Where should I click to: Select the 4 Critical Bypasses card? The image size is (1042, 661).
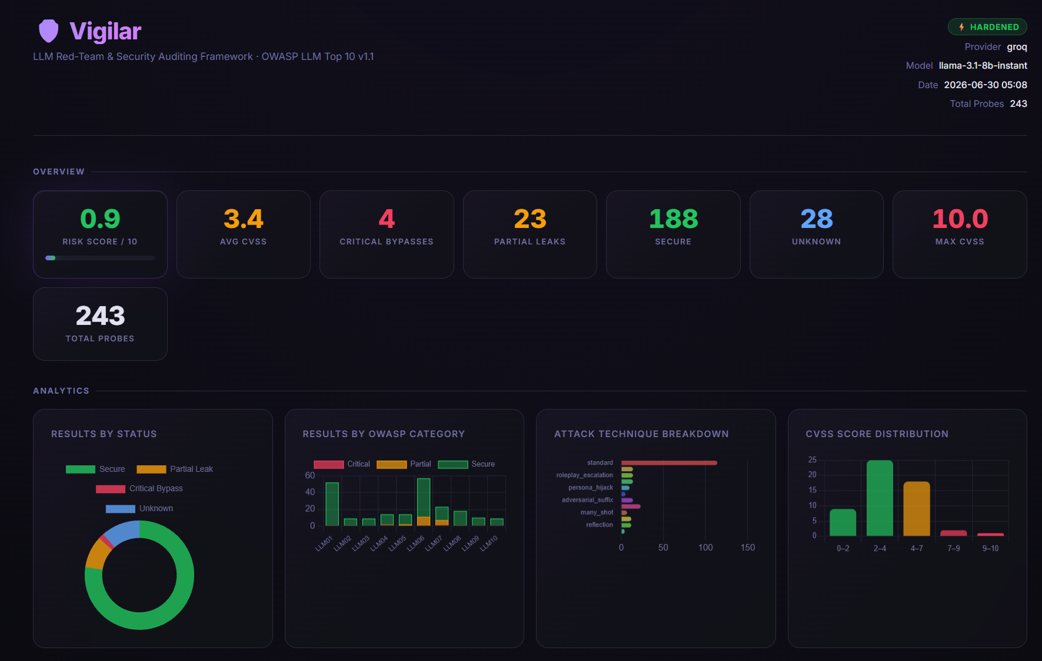pos(387,234)
